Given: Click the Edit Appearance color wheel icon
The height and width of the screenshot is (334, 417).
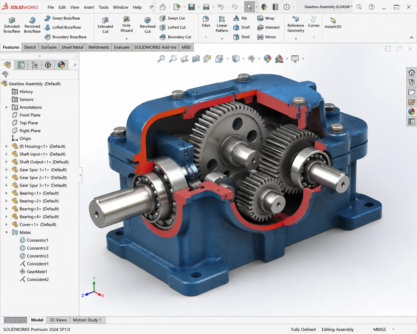Looking at the screenshot, I should (267, 59).
